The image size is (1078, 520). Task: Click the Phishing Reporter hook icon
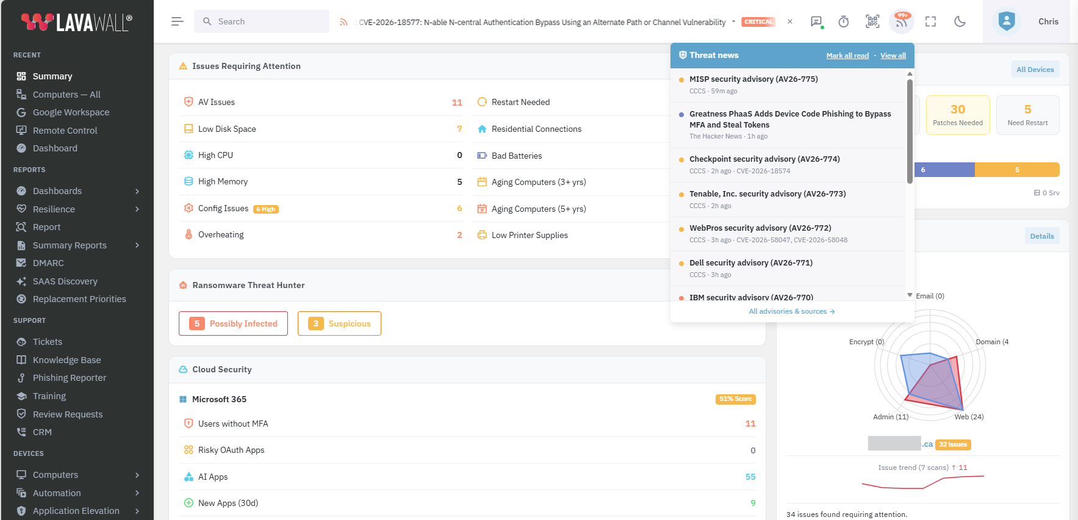point(21,378)
